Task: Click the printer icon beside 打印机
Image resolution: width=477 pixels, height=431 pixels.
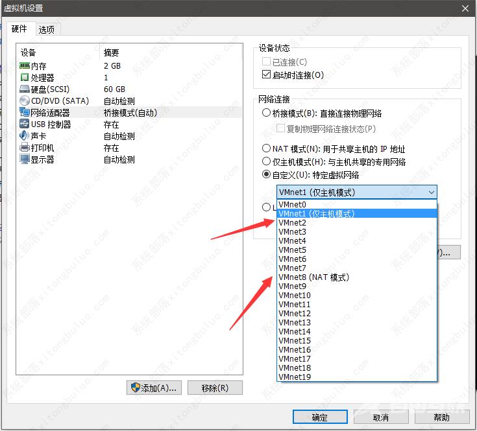Action: (x=25, y=147)
